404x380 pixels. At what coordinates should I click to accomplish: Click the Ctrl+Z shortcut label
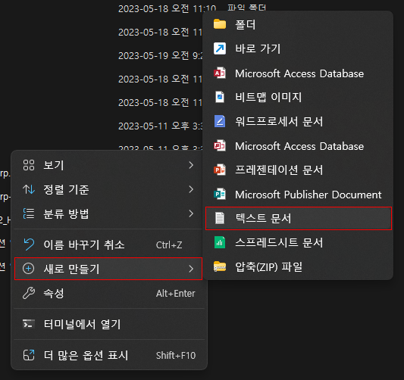click(169, 245)
